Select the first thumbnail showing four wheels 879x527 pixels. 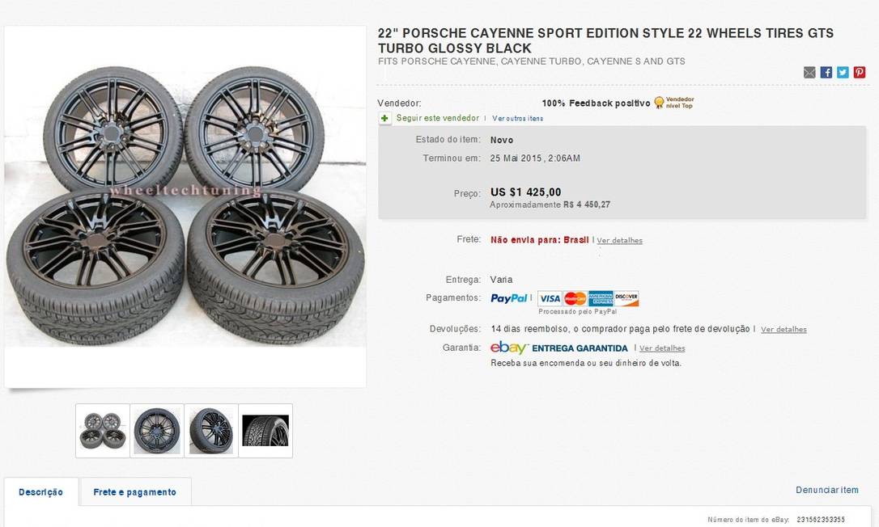pos(103,431)
